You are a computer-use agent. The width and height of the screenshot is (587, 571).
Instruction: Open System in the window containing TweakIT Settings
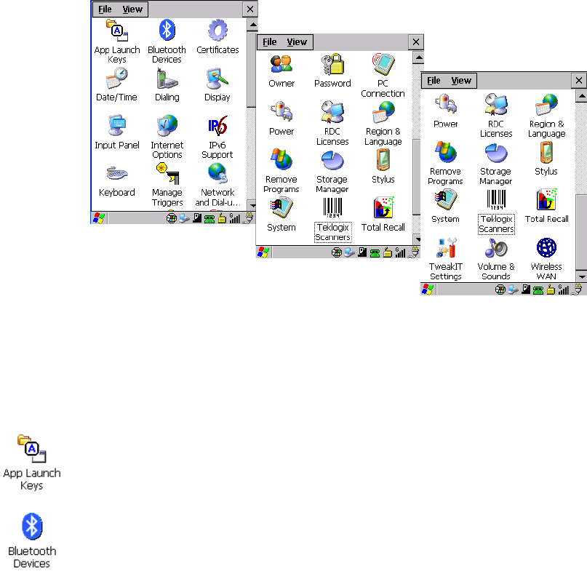tap(445, 207)
